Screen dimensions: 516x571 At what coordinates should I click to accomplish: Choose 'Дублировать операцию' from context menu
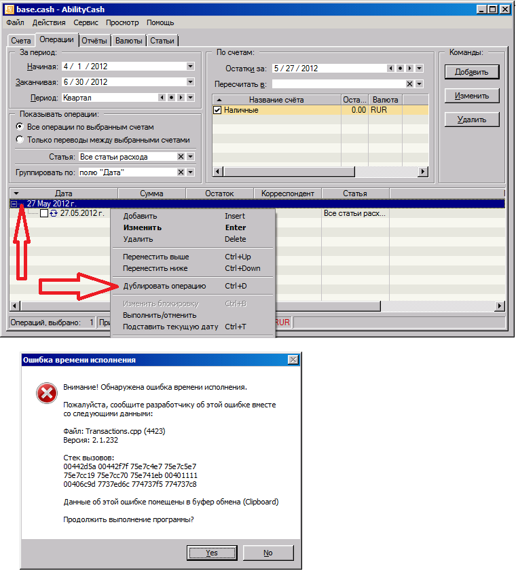[164, 286]
